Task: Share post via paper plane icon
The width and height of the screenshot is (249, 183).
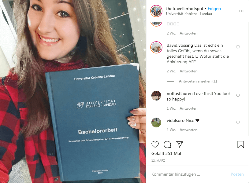Action: click(180, 144)
